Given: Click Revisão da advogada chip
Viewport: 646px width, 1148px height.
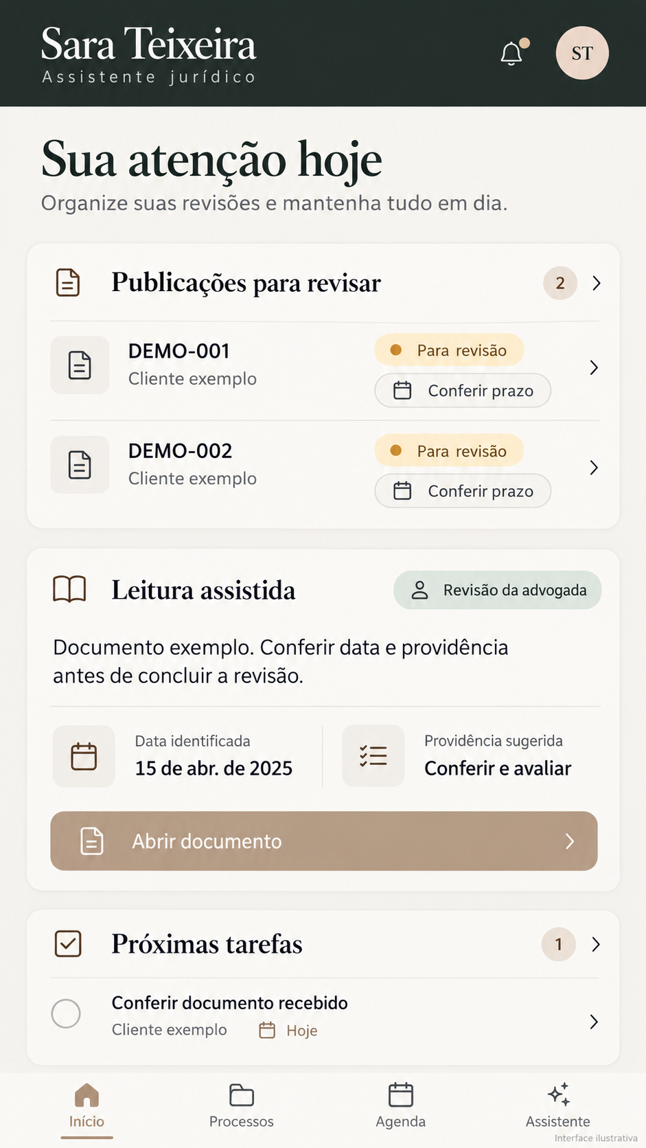Looking at the screenshot, I should (x=498, y=590).
